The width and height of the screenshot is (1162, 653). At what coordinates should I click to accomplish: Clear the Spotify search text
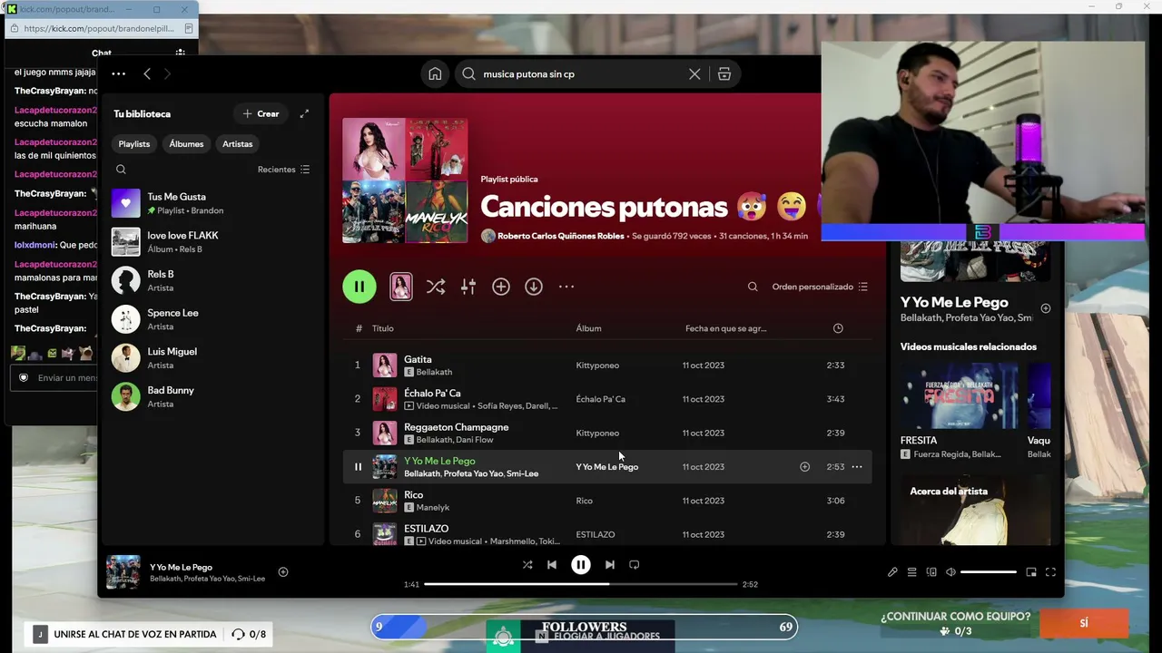[694, 74]
